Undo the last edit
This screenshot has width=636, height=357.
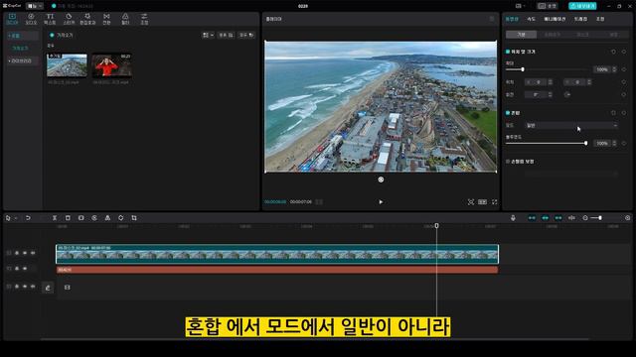28,218
